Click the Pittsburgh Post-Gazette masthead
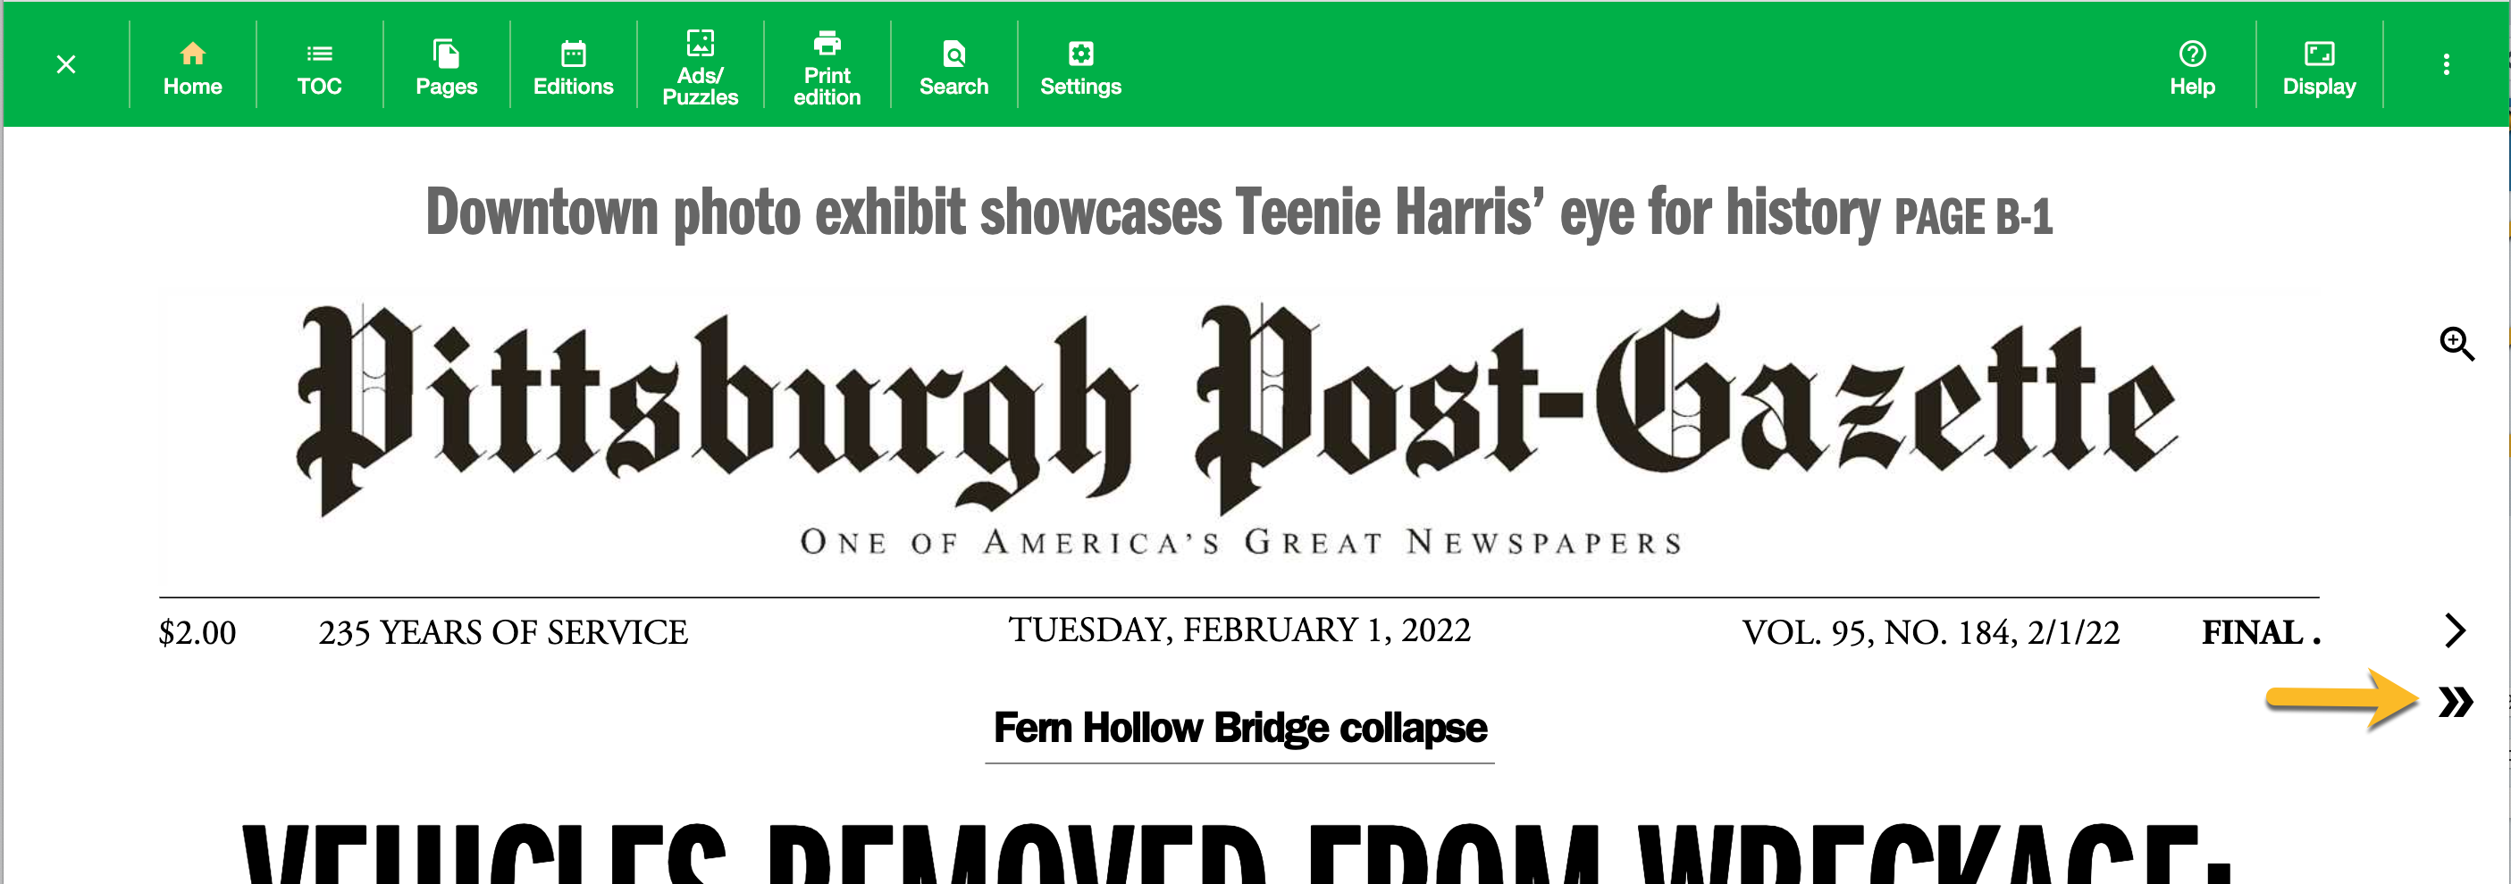This screenshot has width=2511, height=884. pyautogui.click(x=1238, y=409)
